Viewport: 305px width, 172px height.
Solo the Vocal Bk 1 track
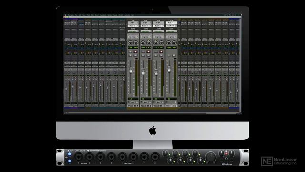[131, 55]
